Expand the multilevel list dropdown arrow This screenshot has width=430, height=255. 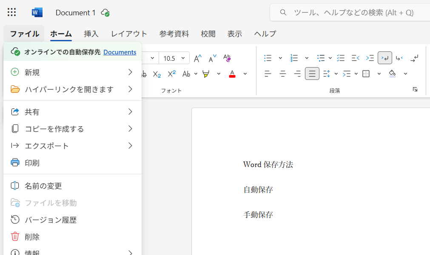[x=330, y=58]
